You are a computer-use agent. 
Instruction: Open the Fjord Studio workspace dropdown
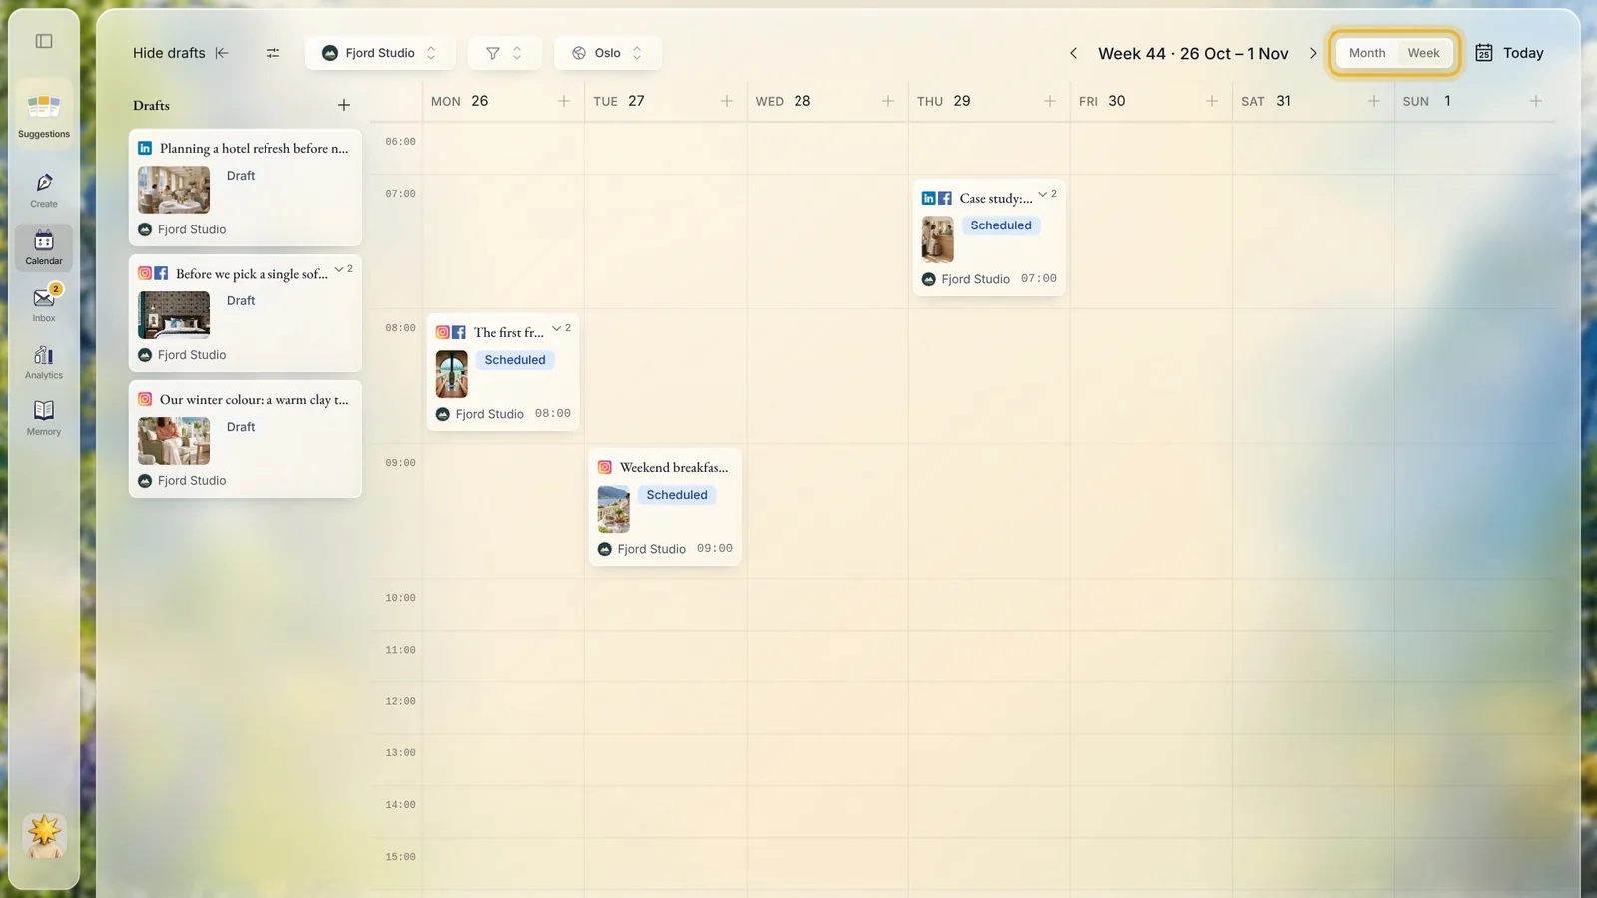pyautogui.click(x=380, y=53)
